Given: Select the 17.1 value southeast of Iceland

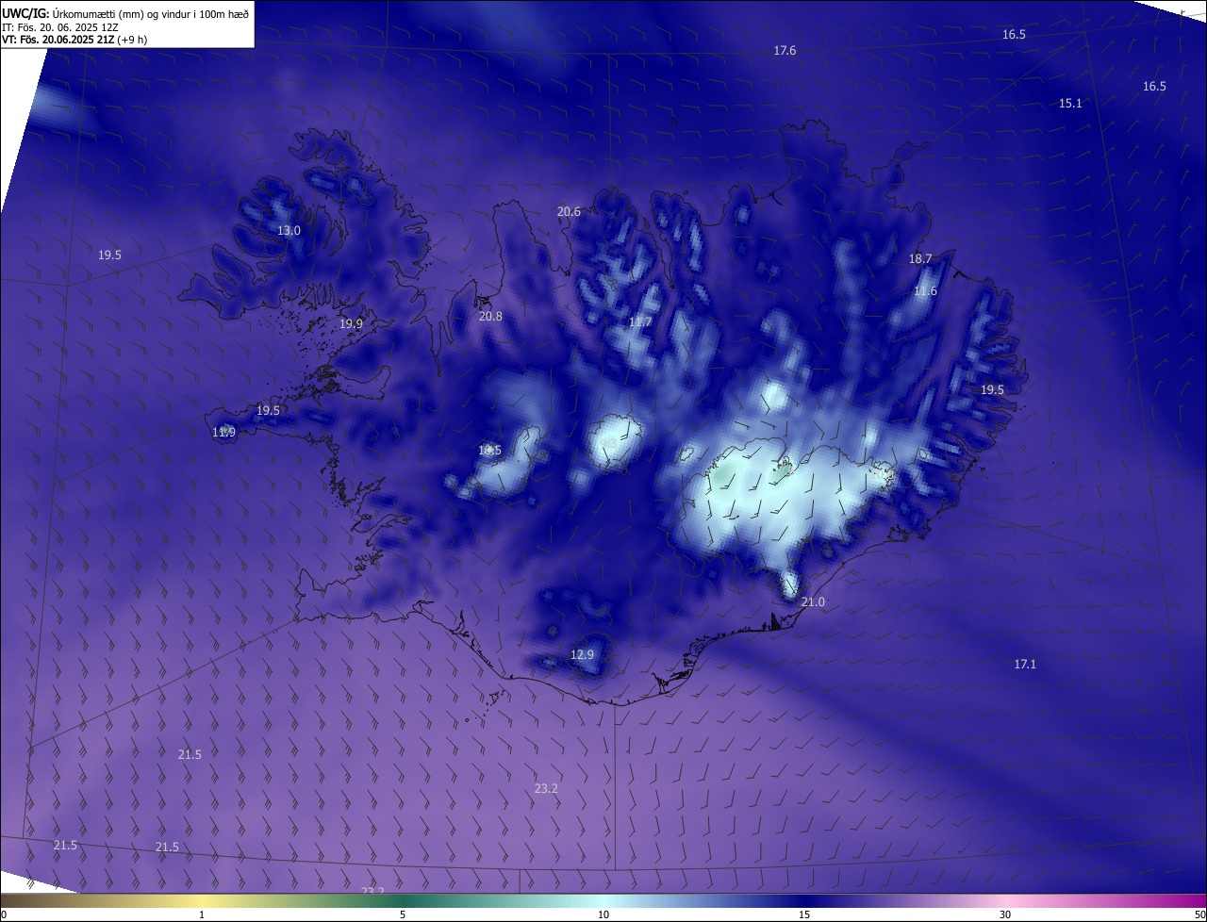Looking at the screenshot, I should (1025, 665).
